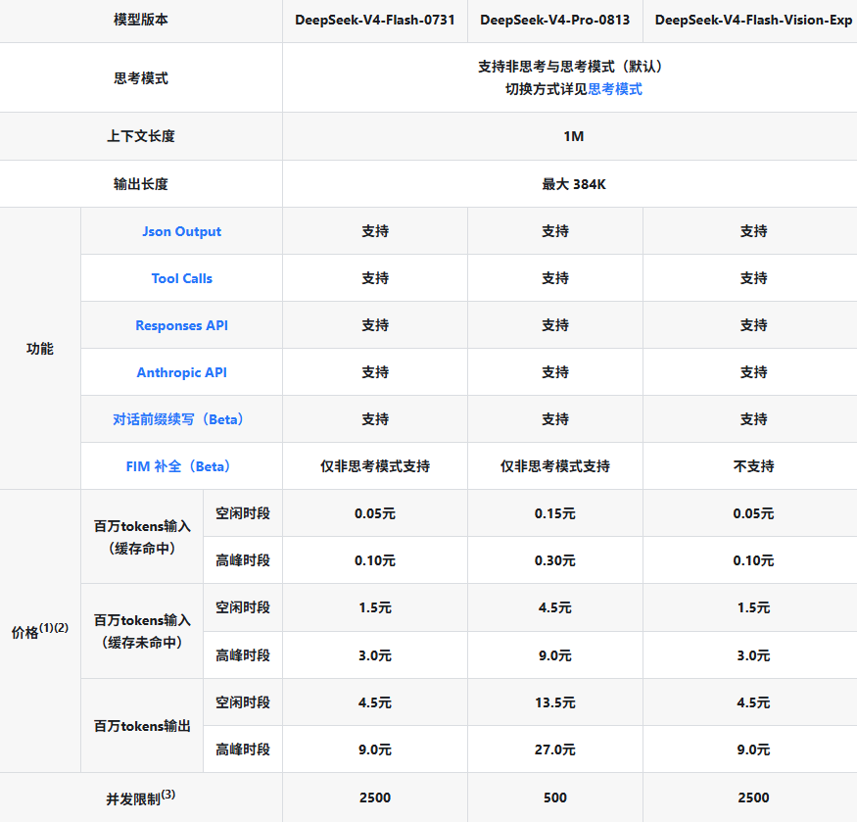Click the 4.5元 cell in Pro-0813 column

(554, 607)
